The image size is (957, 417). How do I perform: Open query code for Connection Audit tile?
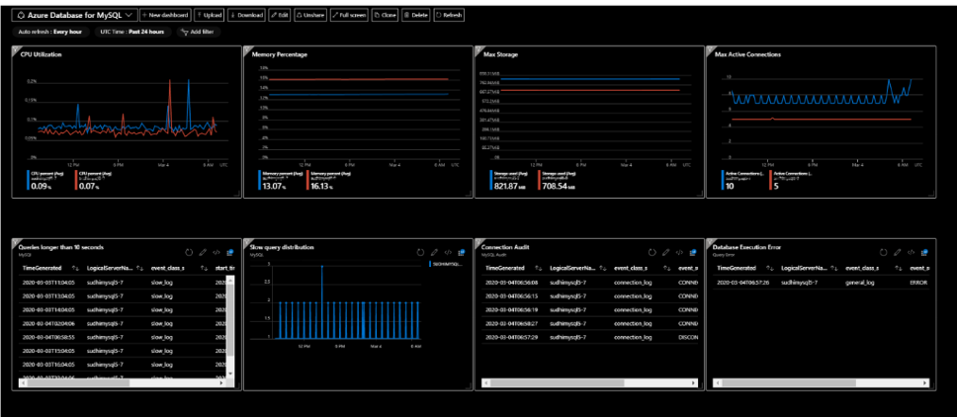click(x=679, y=252)
